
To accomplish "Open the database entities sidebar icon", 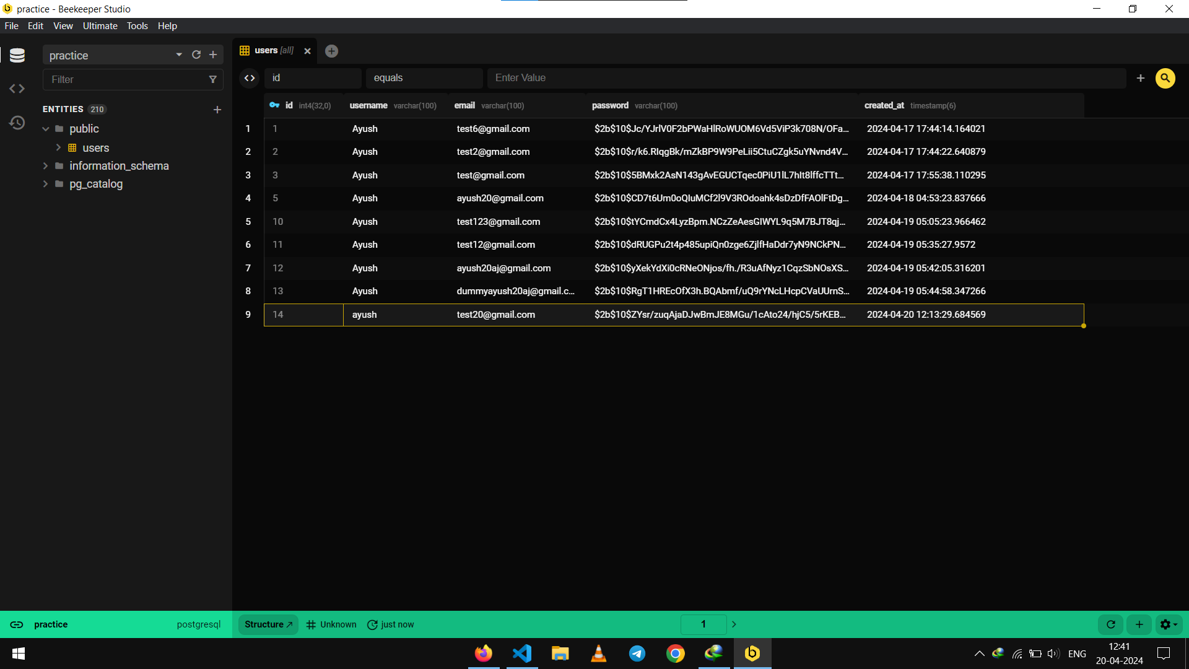I will [17, 56].
